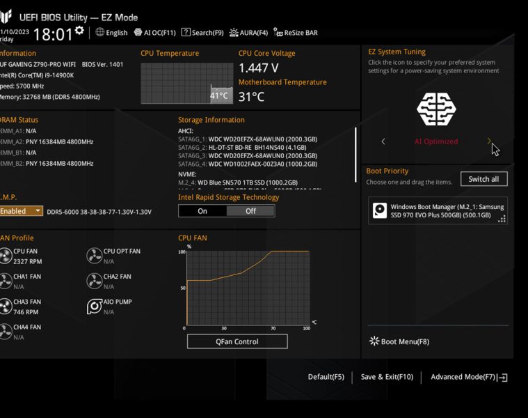
Task: Click the CHA4 FAN icon
Action: [6, 332]
